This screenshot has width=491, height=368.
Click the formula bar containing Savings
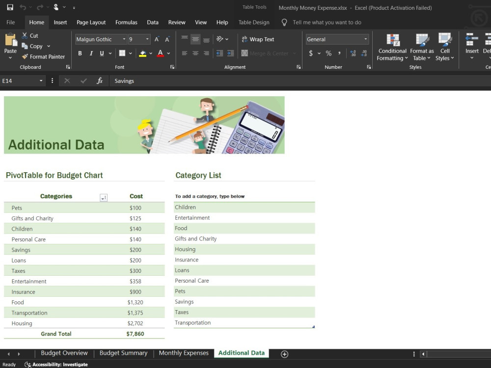tap(300, 81)
